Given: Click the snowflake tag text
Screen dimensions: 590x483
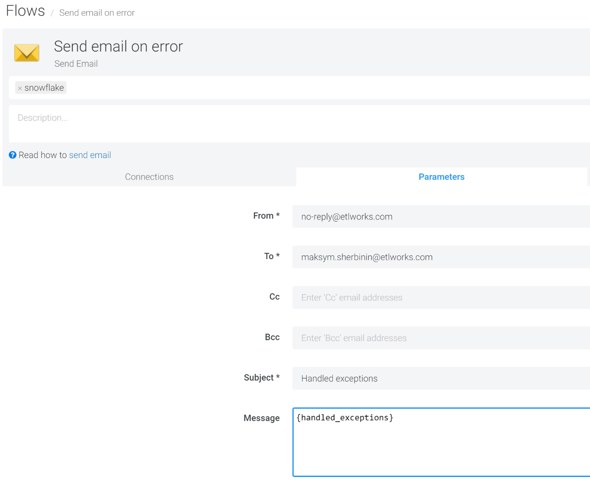Looking at the screenshot, I should point(44,88).
